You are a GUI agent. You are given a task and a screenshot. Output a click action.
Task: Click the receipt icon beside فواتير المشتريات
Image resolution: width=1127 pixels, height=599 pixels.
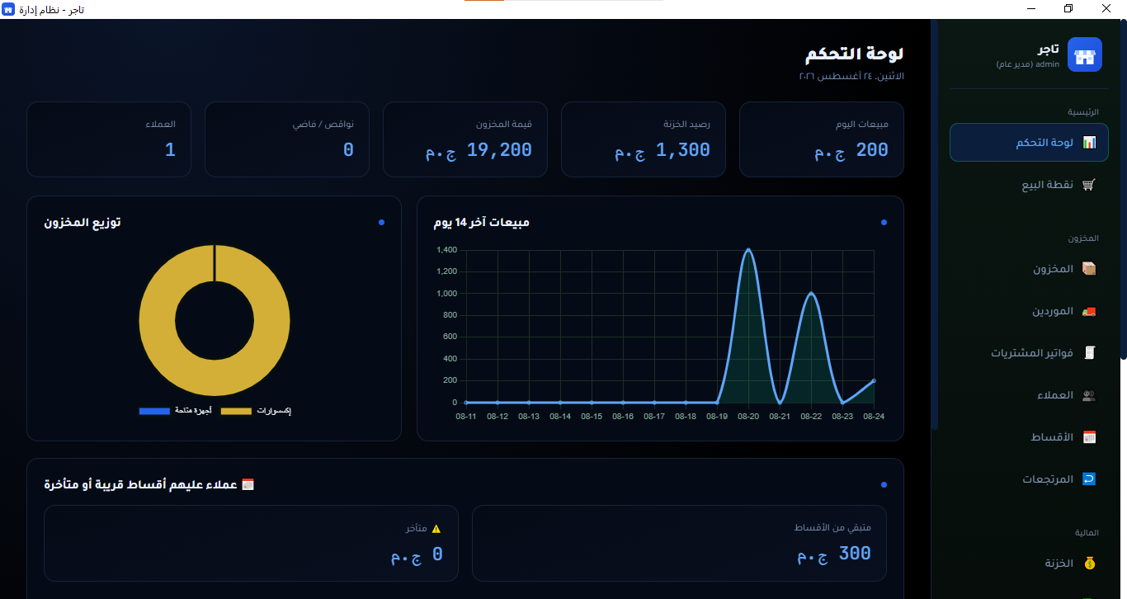[x=1089, y=353]
